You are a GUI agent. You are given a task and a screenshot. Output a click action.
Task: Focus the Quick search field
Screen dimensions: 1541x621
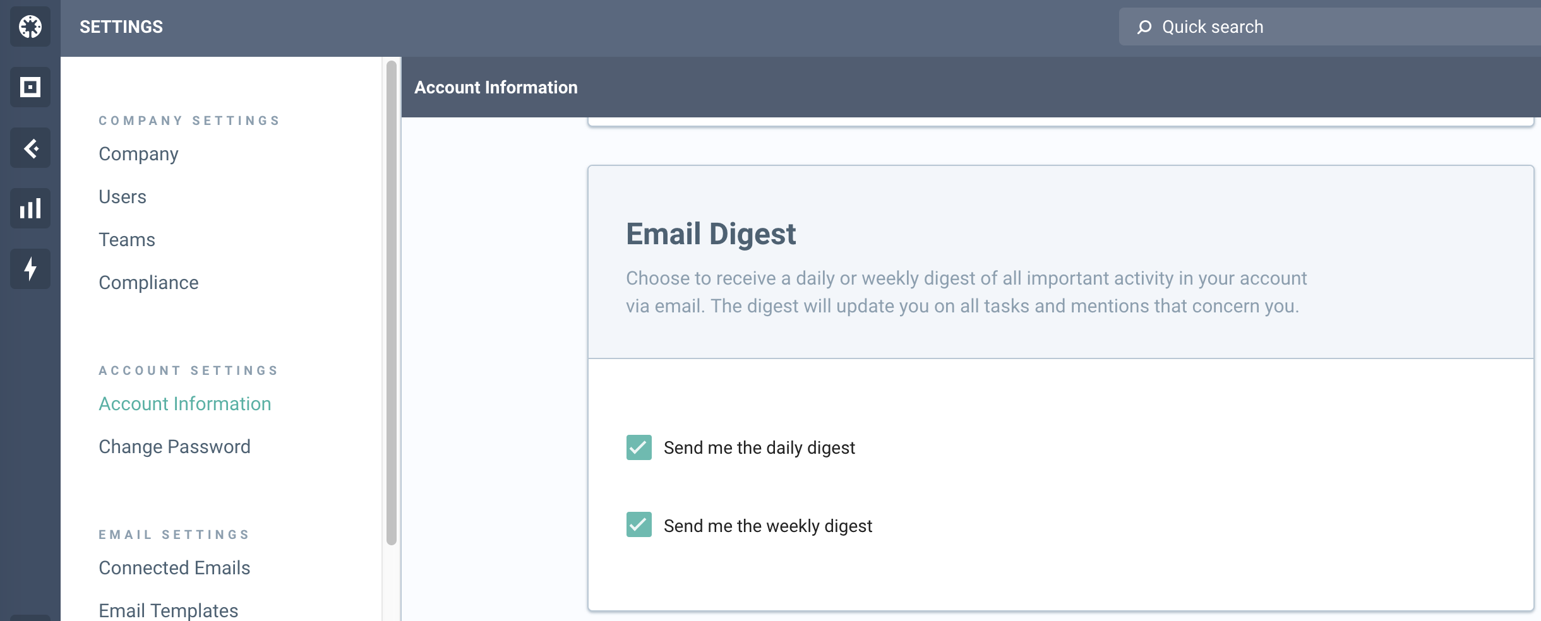coord(1329,27)
